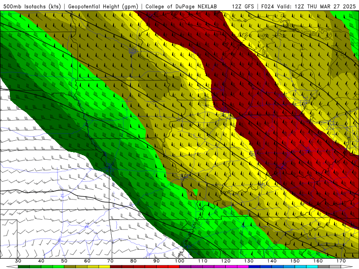
Task: Click the dark gray swatch starting at 160
Action: click(324, 267)
